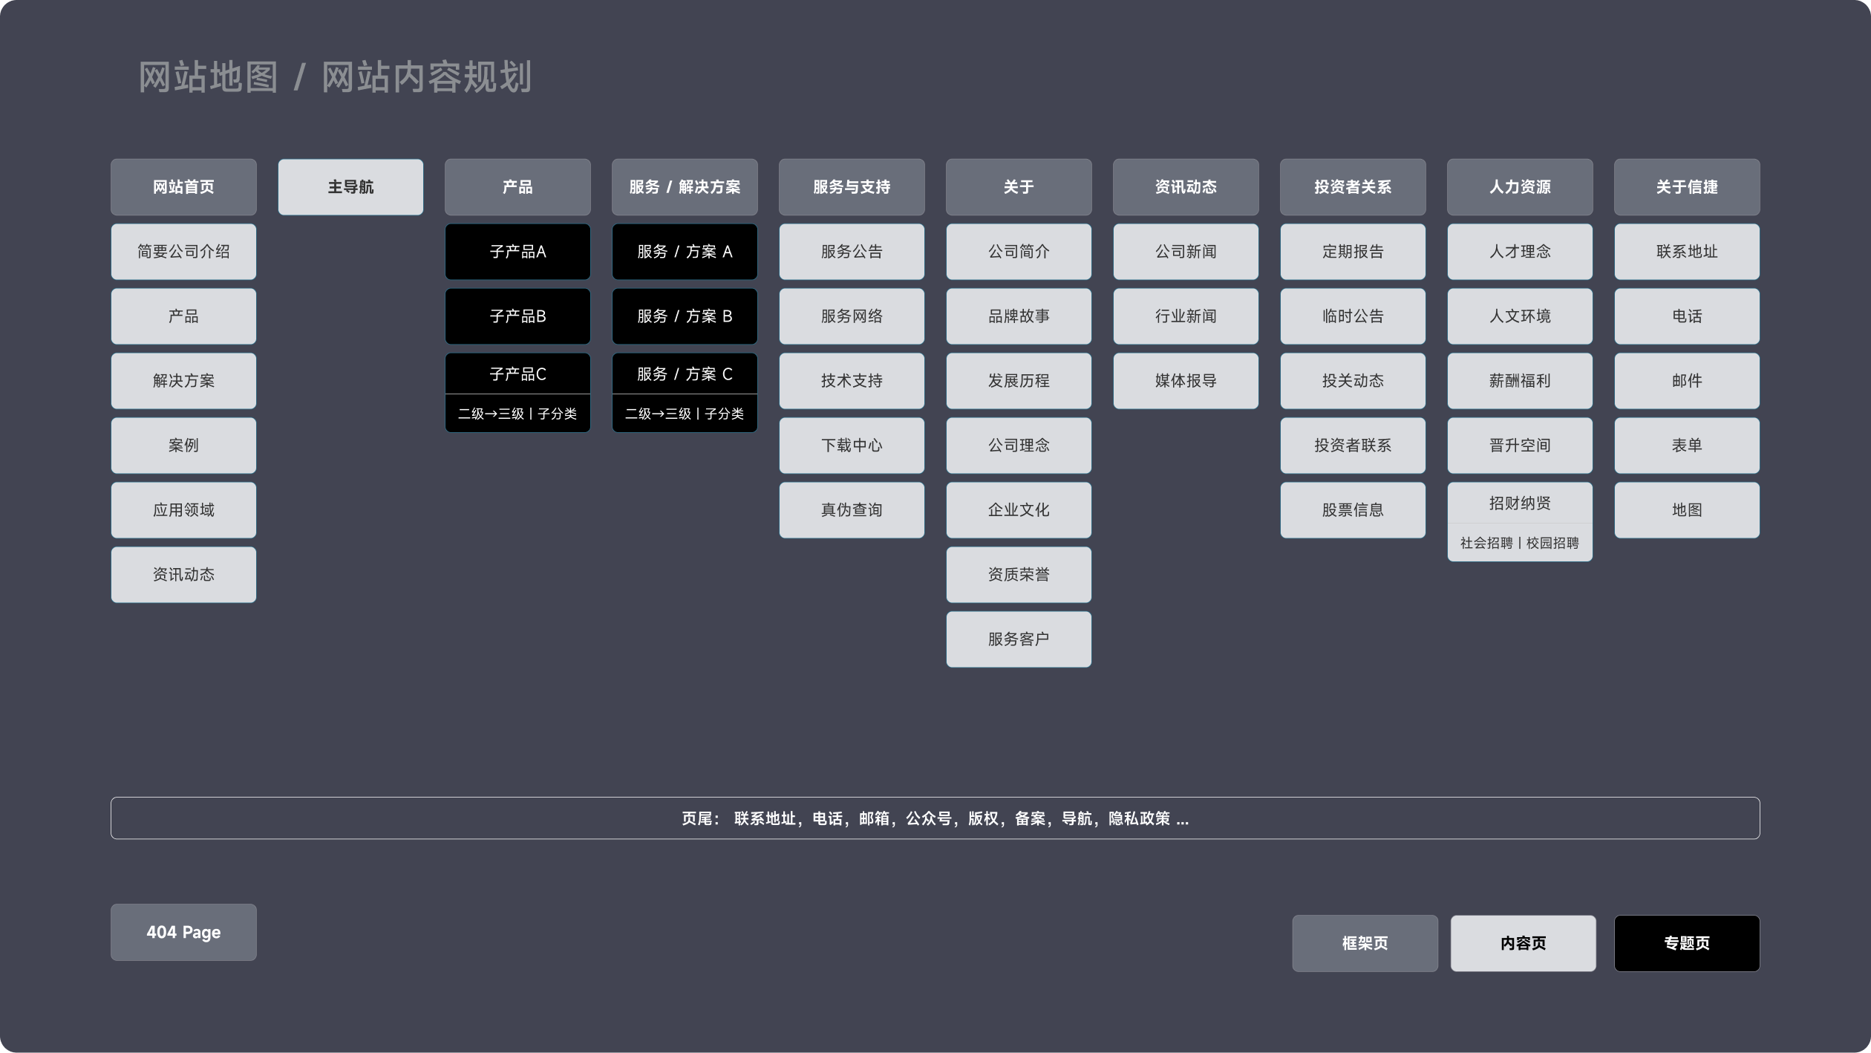Image resolution: width=1871 pixels, height=1053 pixels.
Task: Click the 品牌故事 box
Action: coord(1019,316)
